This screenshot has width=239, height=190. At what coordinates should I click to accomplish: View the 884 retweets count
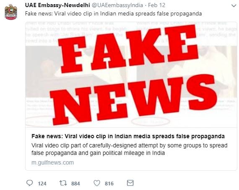point(75,184)
